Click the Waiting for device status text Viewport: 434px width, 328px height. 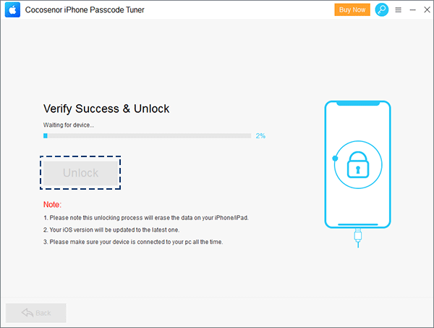(x=69, y=125)
